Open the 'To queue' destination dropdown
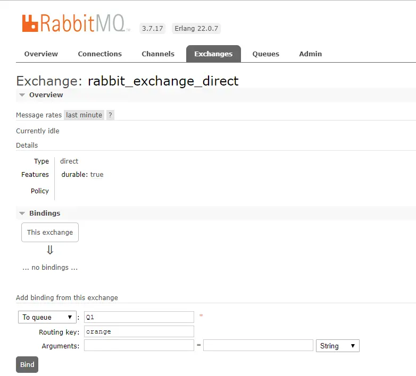 (x=47, y=317)
